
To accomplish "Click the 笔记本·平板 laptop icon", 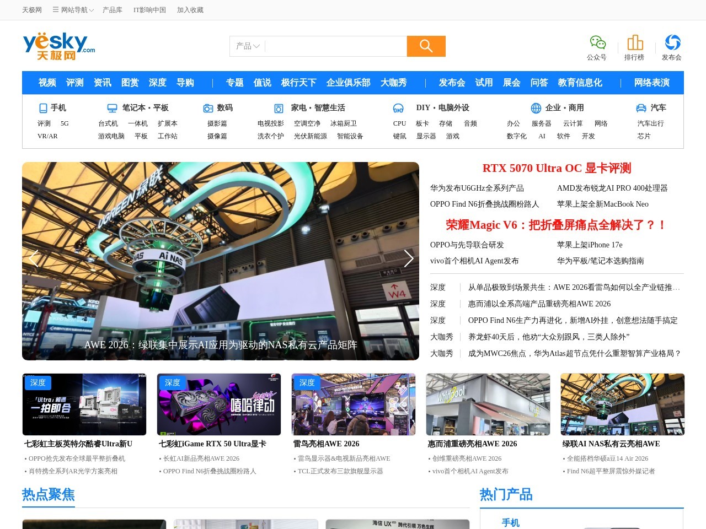I will click(x=111, y=107).
